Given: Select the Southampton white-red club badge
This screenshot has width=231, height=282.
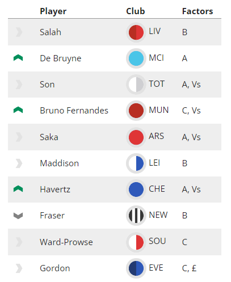Looking at the screenshot, I should pos(136,242).
